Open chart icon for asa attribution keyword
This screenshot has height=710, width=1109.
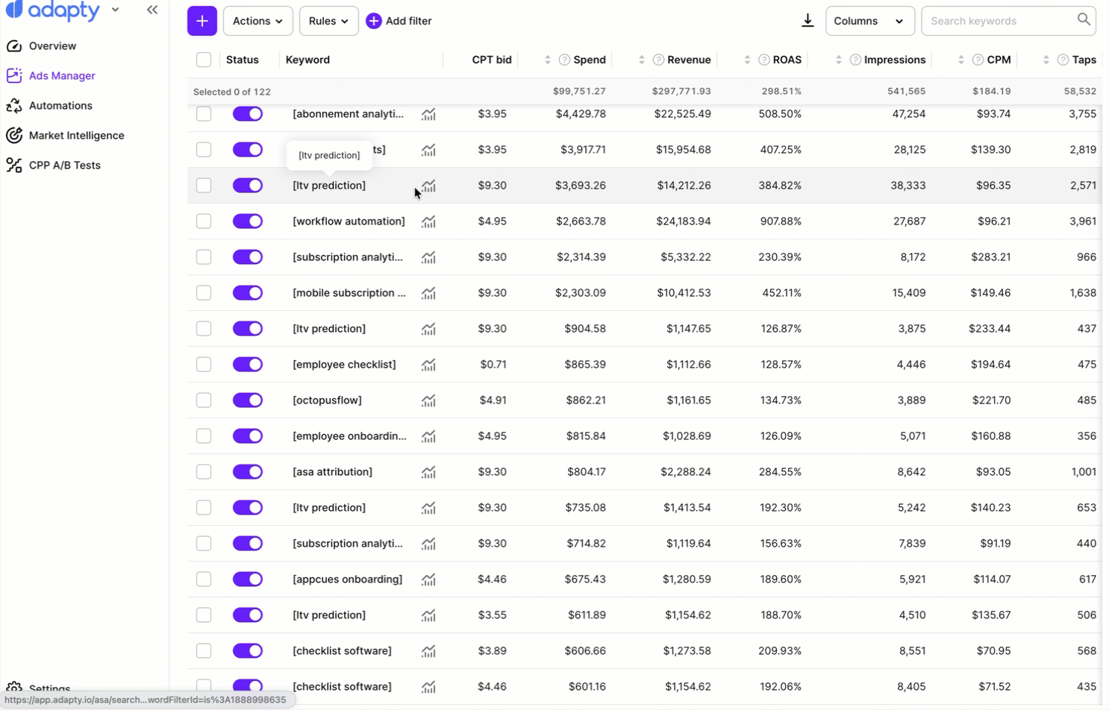(428, 472)
